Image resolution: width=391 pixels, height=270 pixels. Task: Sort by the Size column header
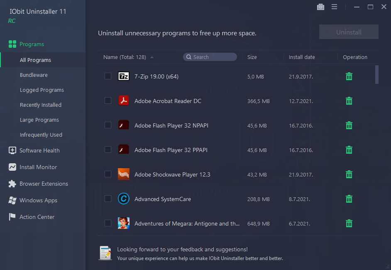[252, 57]
